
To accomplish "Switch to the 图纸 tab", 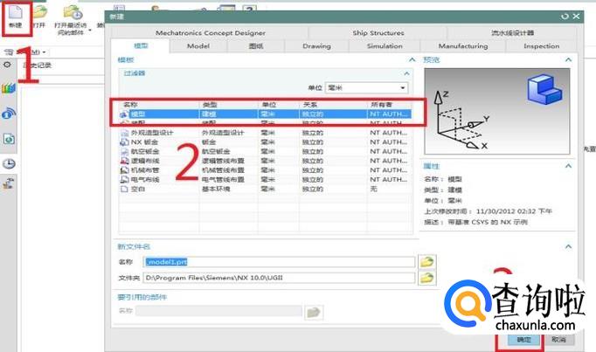I will [x=256, y=46].
